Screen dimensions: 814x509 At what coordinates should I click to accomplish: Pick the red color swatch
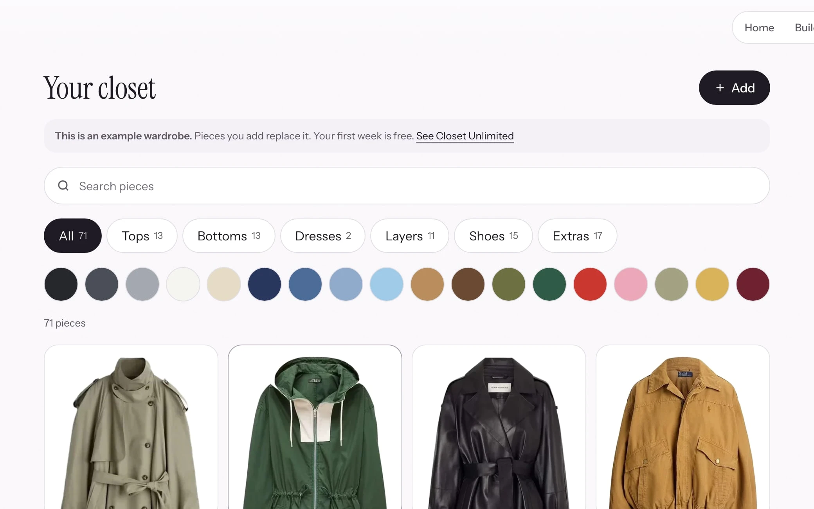[x=590, y=284]
